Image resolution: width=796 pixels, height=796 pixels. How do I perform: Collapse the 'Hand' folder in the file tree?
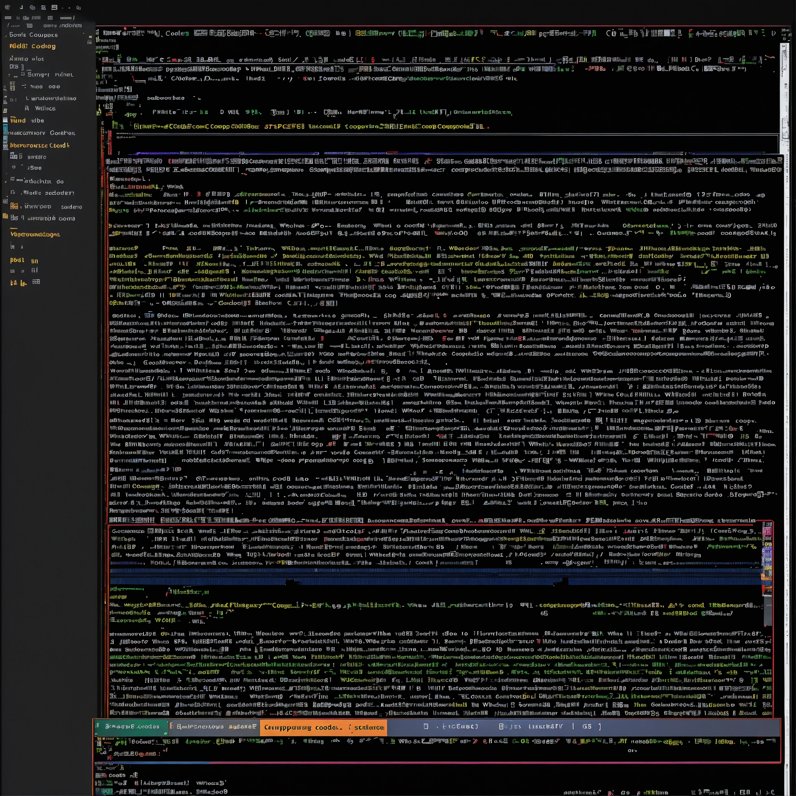click(19, 120)
